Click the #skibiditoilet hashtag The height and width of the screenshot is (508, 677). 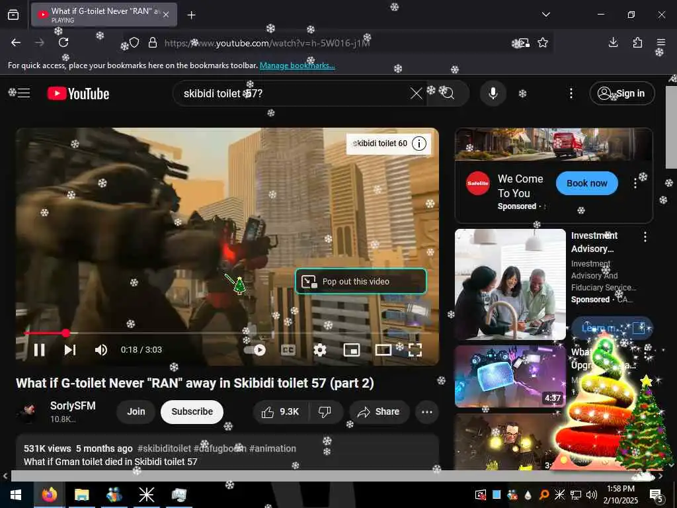[x=164, y=448]
